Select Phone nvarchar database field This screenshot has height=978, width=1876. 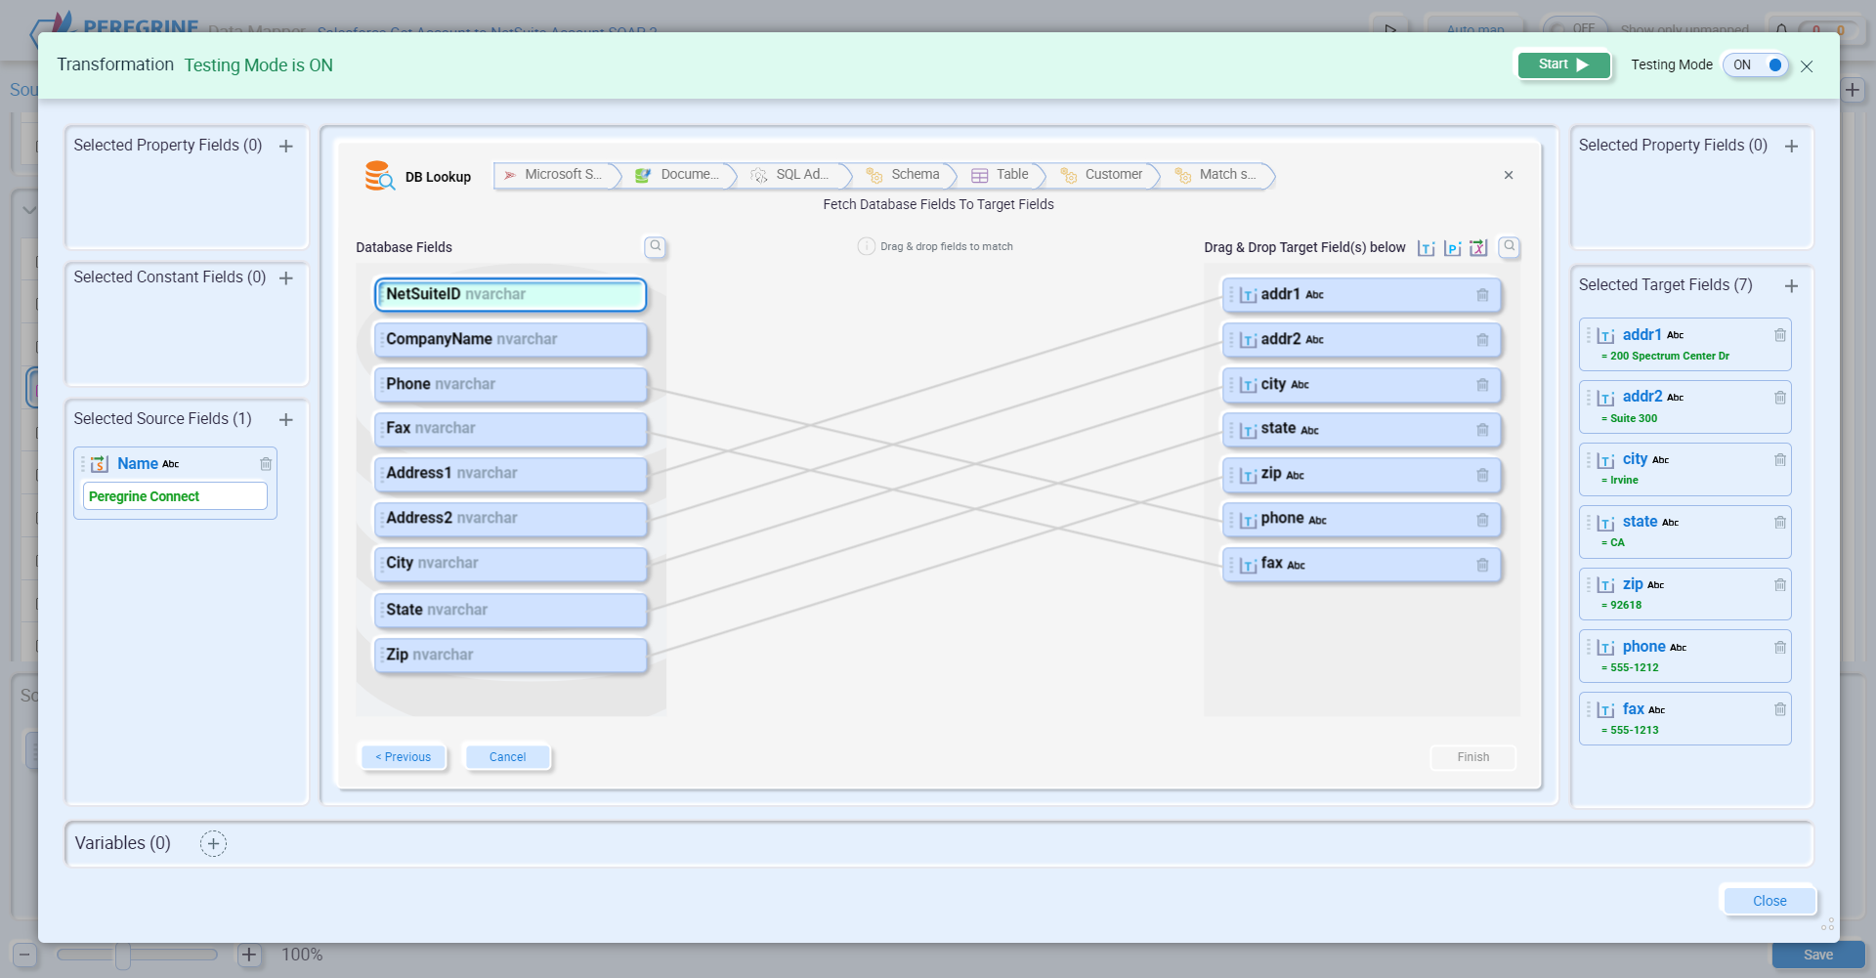click(x=510, y=384)
